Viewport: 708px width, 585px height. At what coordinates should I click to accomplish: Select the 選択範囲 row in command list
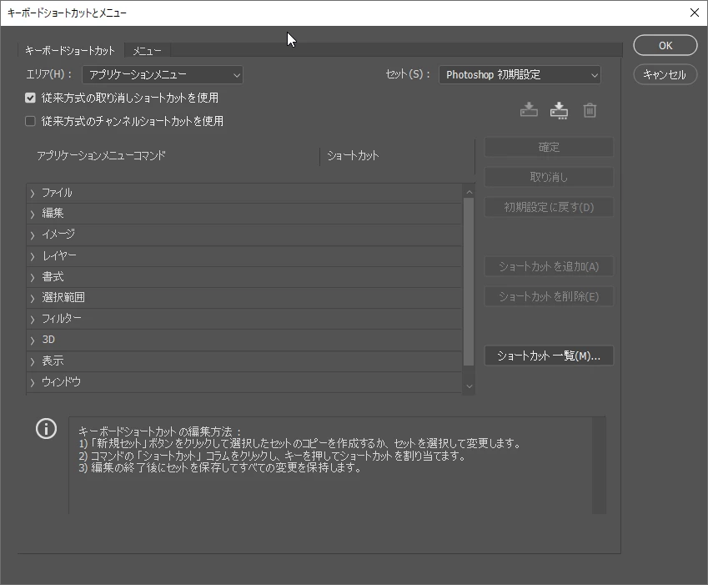coord(244,298)
